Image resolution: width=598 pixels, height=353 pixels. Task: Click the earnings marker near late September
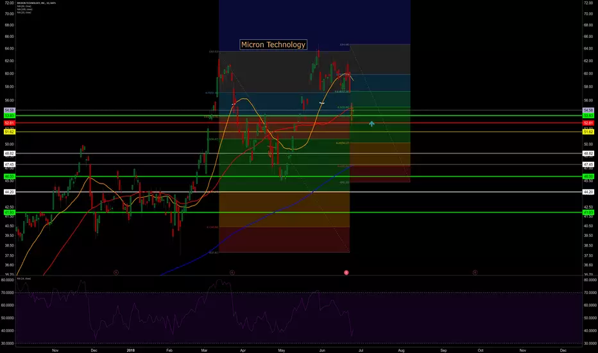pyautogui.click(x=475, y=273)
